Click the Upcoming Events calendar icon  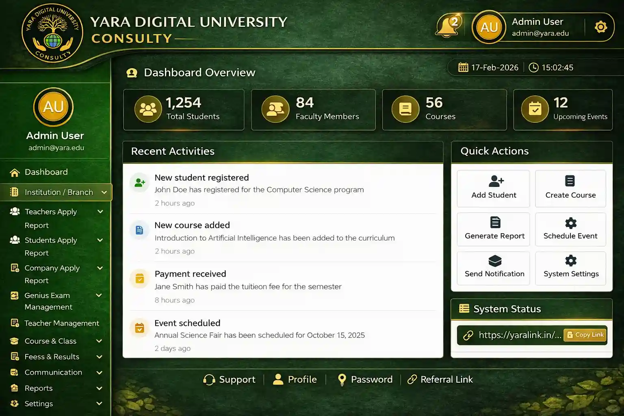point(535,109)
